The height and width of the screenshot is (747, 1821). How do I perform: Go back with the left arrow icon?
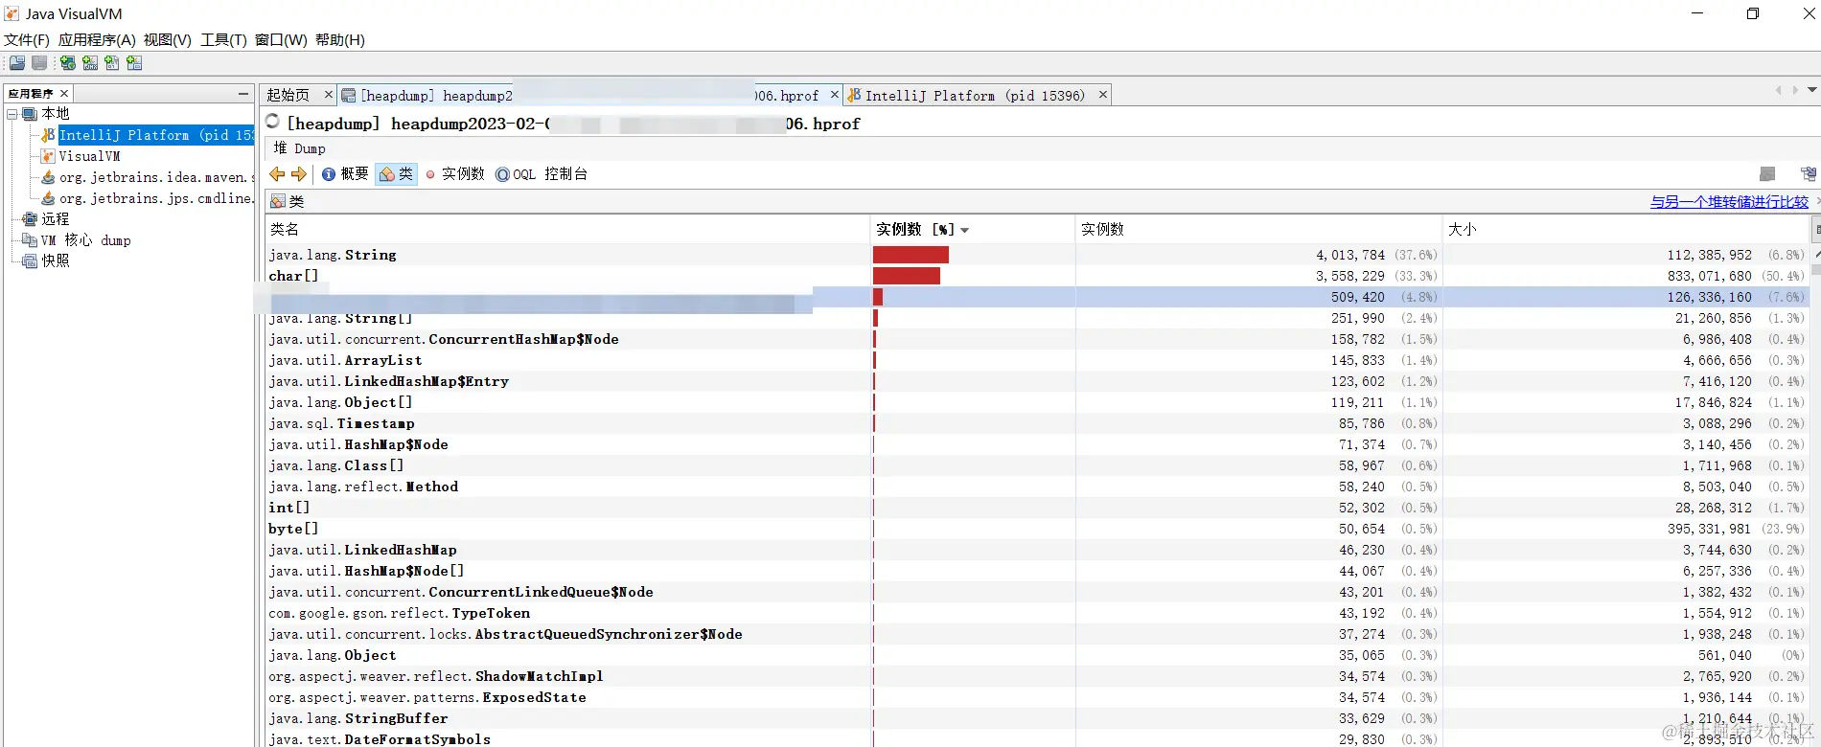click(x=277, y=174)
